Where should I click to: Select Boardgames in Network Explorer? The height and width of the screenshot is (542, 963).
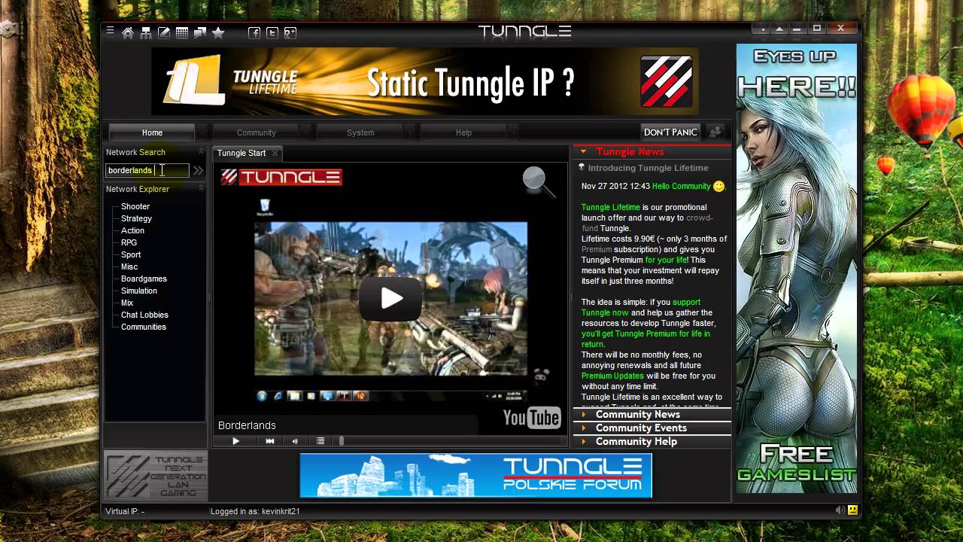click(144, 279)
